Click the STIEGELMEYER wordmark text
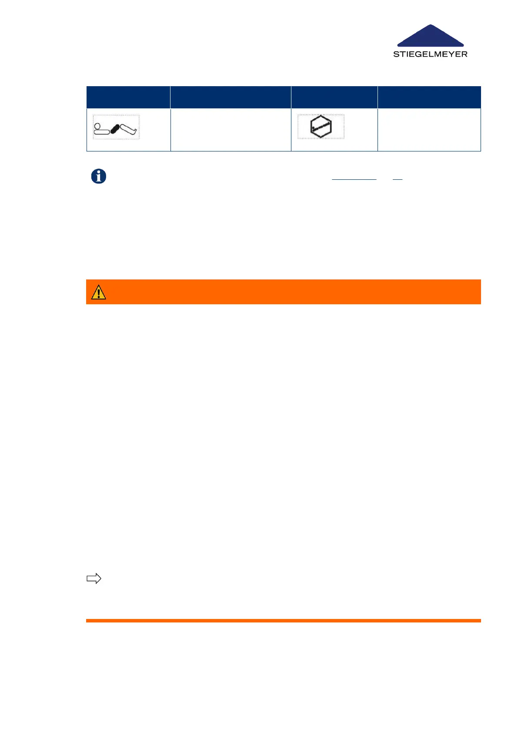Viewport: 518px width, 733px height. (x=430, y=54)
